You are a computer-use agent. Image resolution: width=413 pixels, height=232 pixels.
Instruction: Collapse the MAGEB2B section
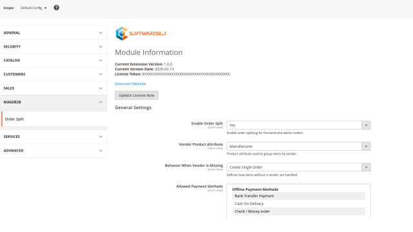click(54, 102)
